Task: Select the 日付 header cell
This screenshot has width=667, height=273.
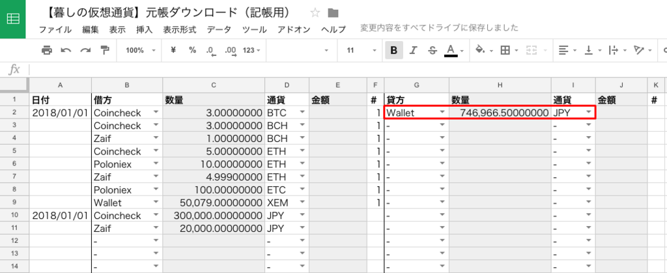Action: point(60,100)
